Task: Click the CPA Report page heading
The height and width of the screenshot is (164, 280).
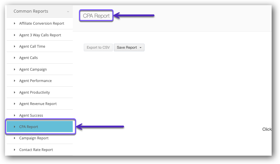Action: click(96, 16)
